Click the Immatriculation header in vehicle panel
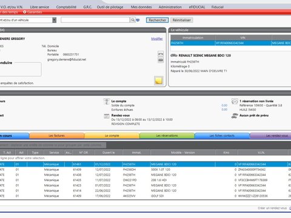 [x=193, y=38]
